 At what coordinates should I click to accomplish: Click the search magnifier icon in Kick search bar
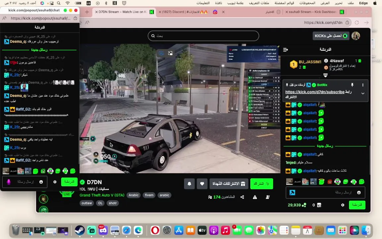[x=153, y=36]
